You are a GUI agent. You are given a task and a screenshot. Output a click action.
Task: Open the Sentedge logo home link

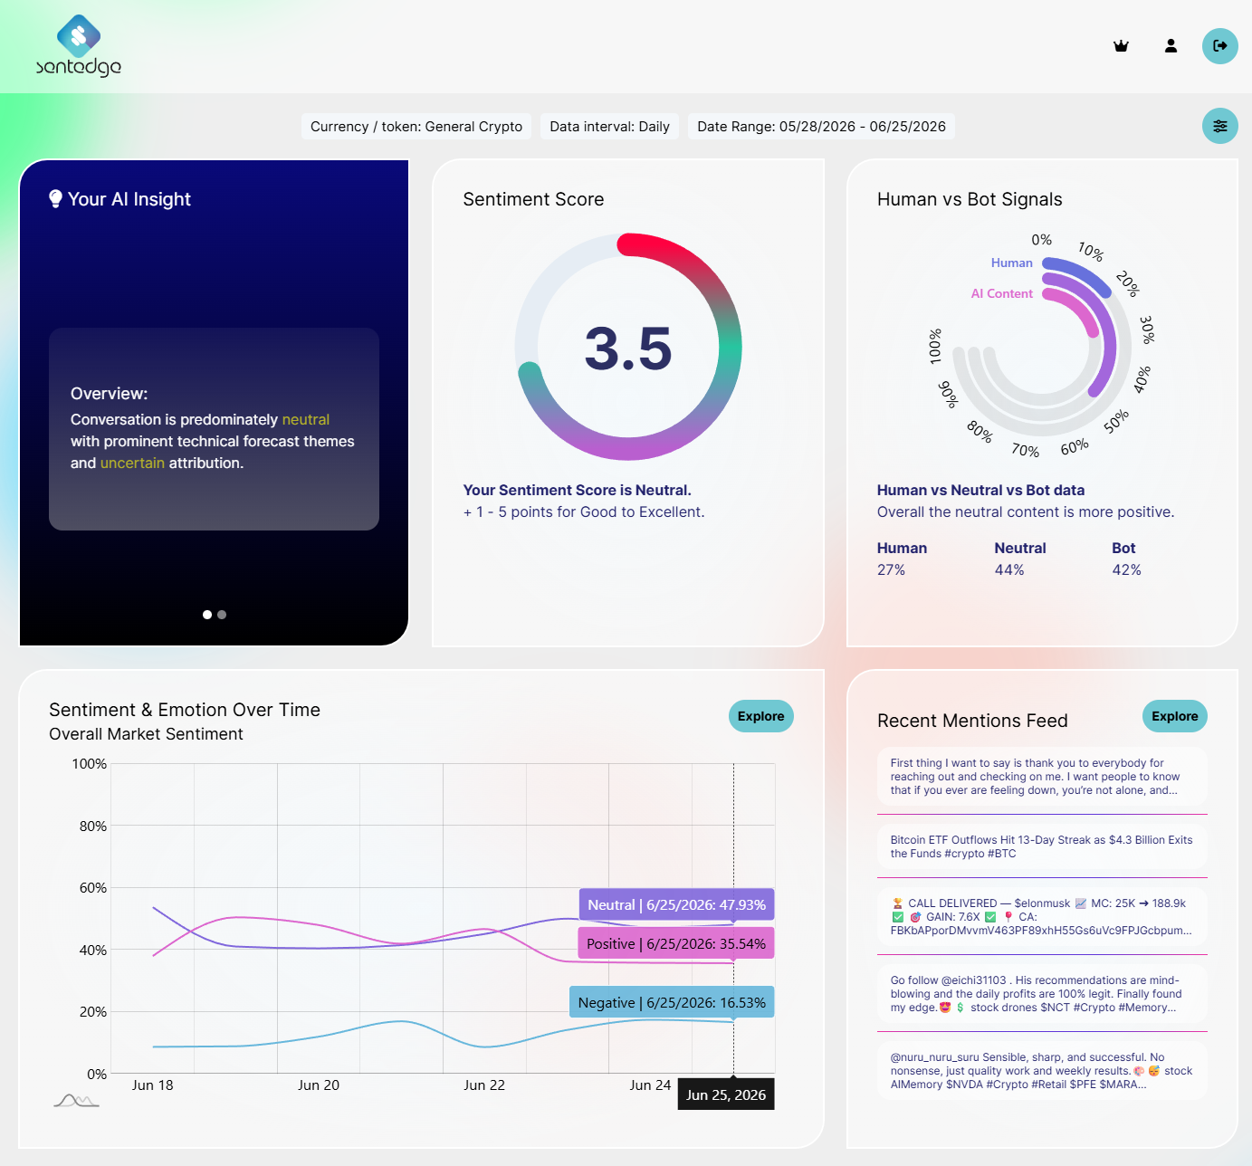pyautogui.click(x=79, y=46)
